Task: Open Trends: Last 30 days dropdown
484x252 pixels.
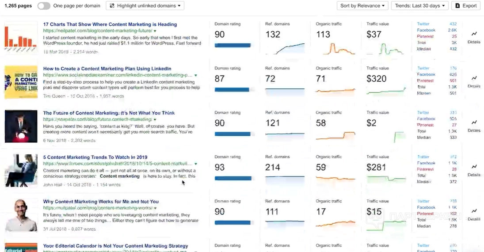Action: [x=420, y=6]
